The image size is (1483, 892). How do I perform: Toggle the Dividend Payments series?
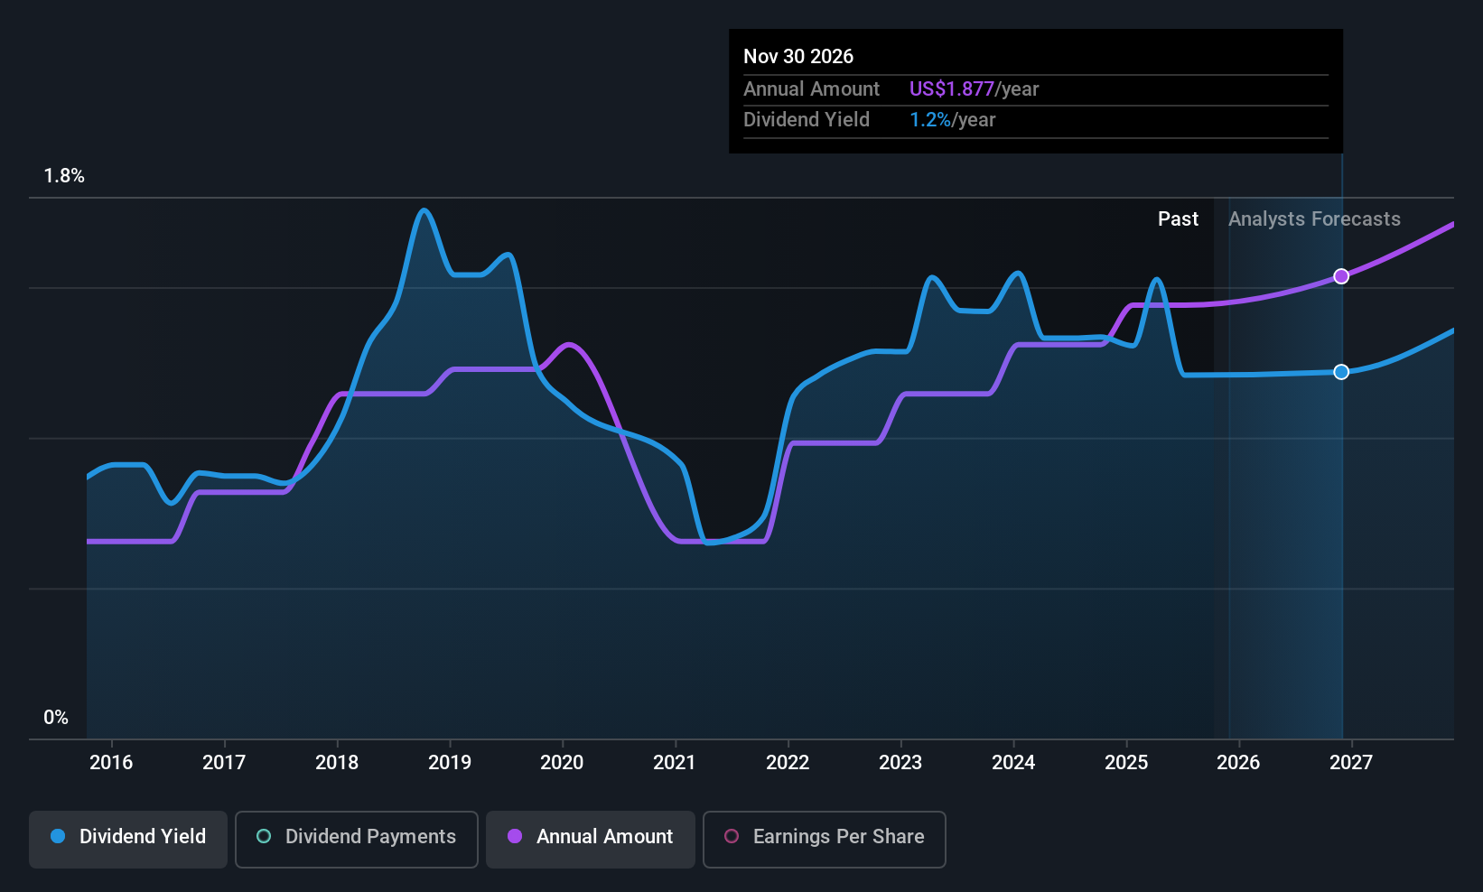357,840
